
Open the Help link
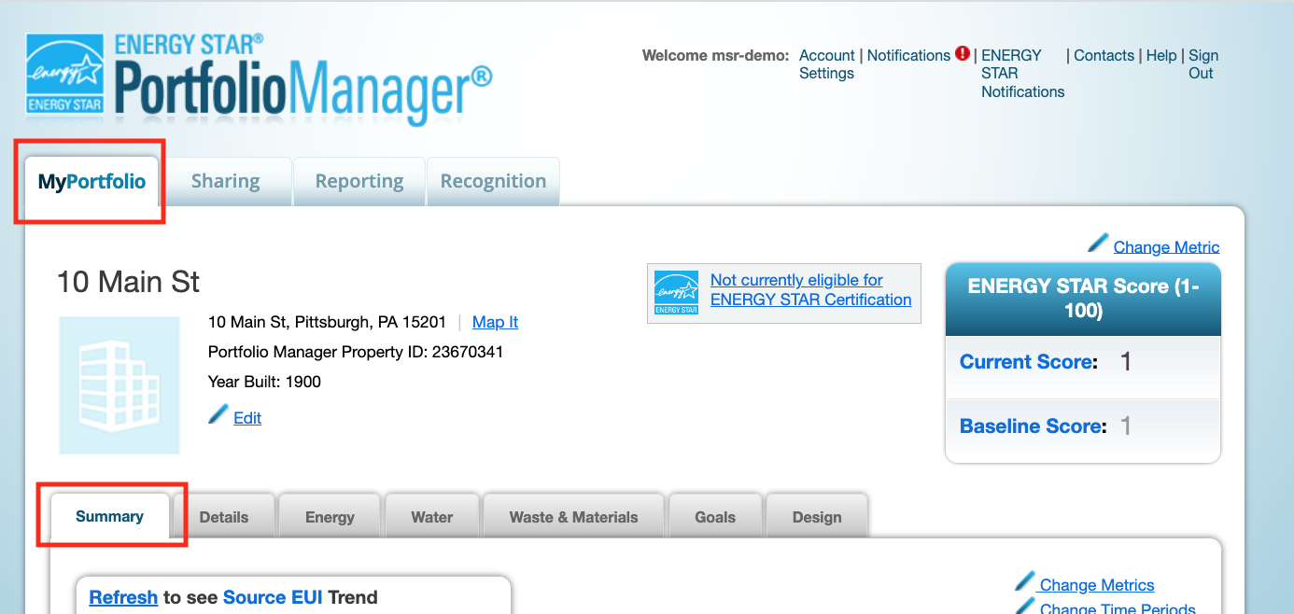click(x=1161, y=55)
